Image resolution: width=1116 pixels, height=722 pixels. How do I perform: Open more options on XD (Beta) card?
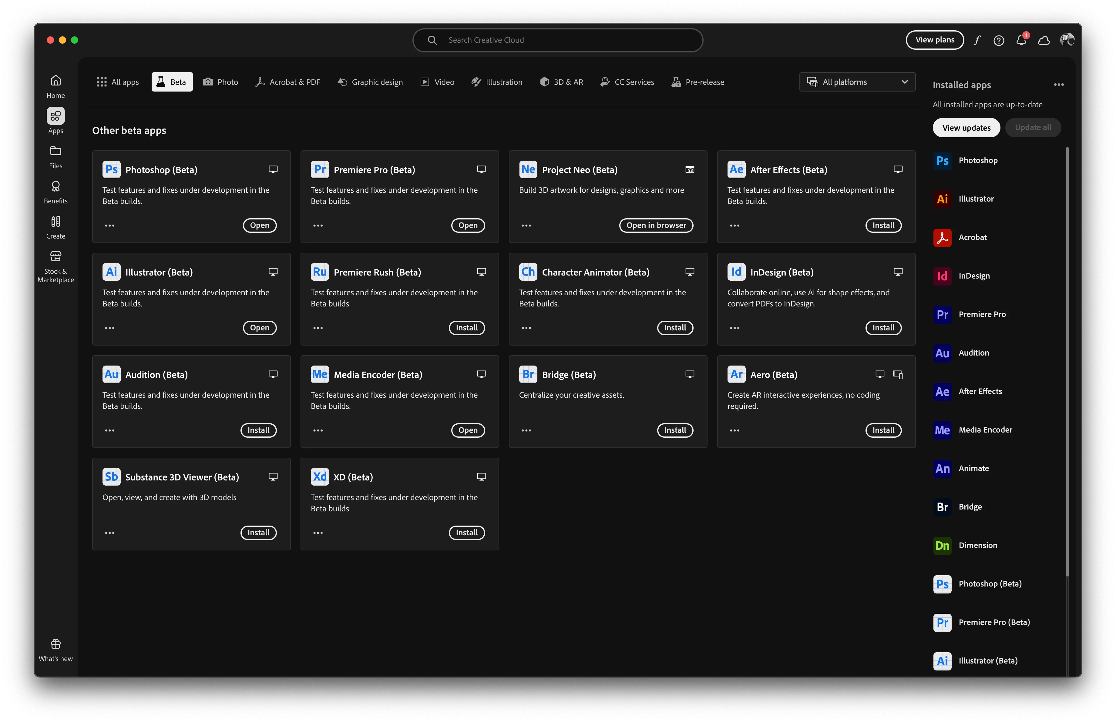tap(318, 533)
